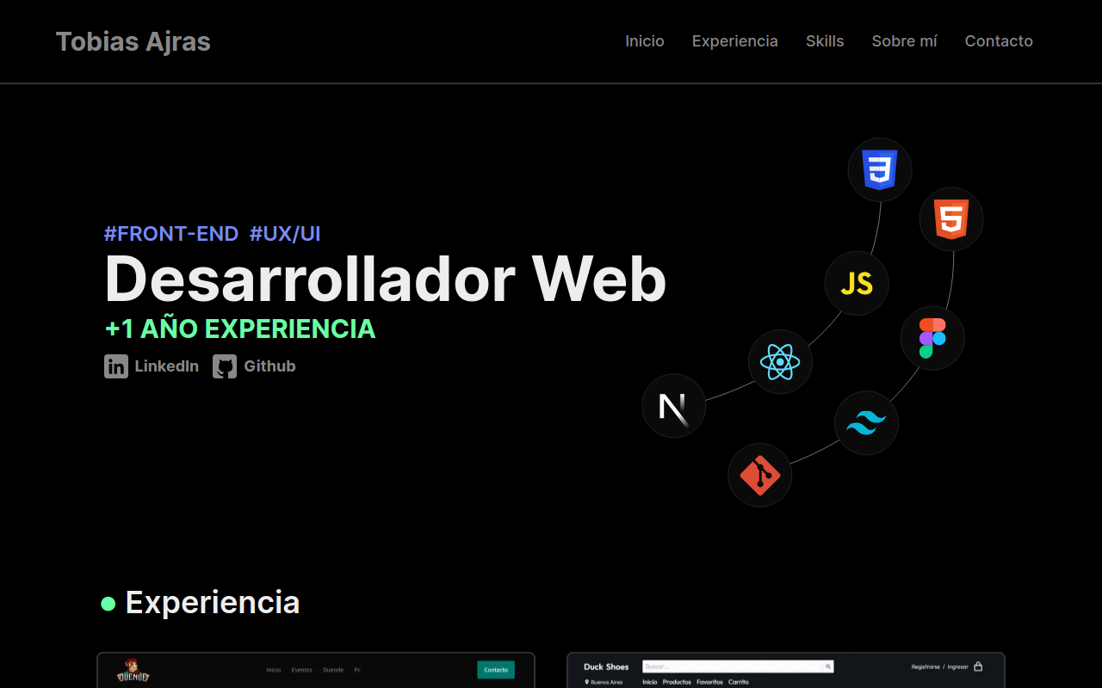Click the Buscar search field in Duck Shoes preview
The image size is (1102, 688).
(736, 666)
